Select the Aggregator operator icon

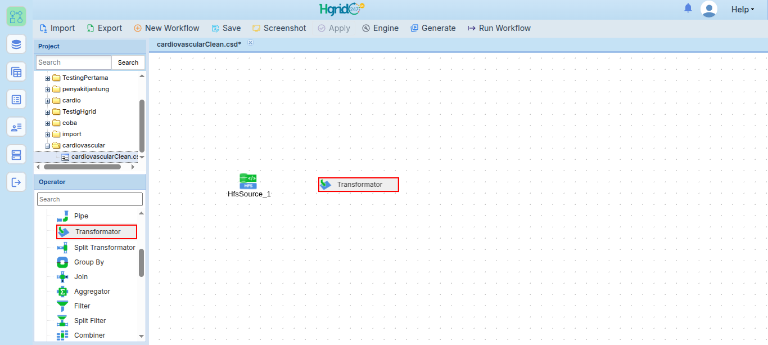pos(62,292)
